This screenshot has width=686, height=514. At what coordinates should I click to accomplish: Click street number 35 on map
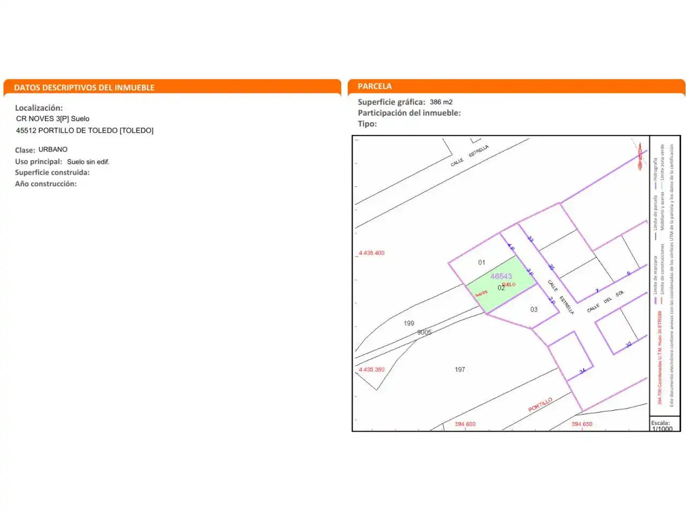tap(551, 267)
